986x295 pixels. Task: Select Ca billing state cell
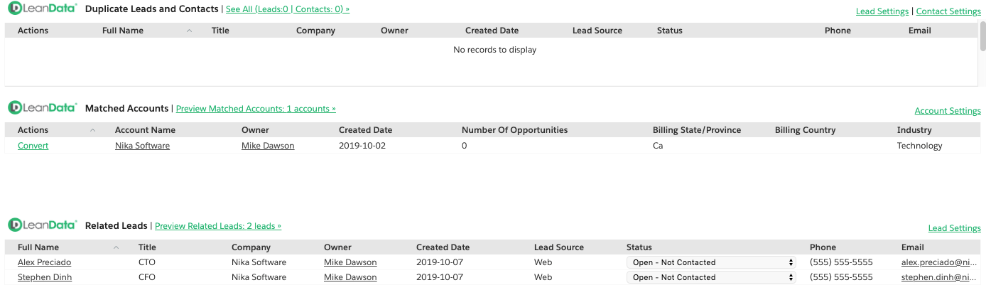click(658, 146)
